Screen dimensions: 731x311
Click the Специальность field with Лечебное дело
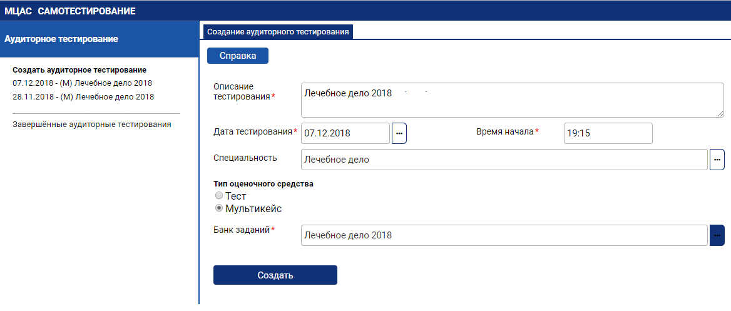[x=504, y=160]
